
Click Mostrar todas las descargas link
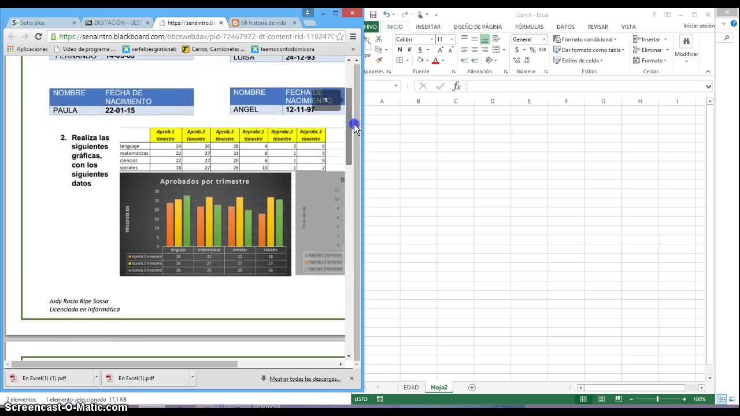point(305,378)
